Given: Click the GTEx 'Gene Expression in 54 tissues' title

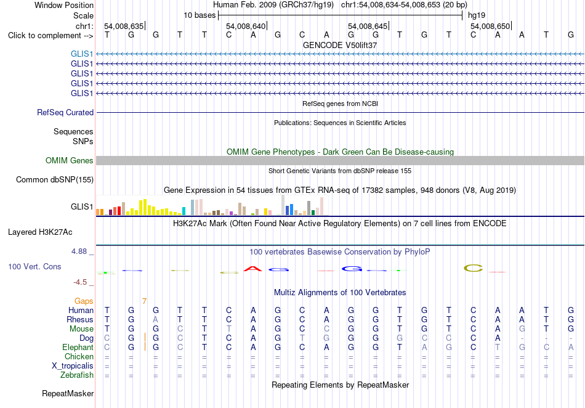Looking at the screenshot, I should [x=340, y=190].
